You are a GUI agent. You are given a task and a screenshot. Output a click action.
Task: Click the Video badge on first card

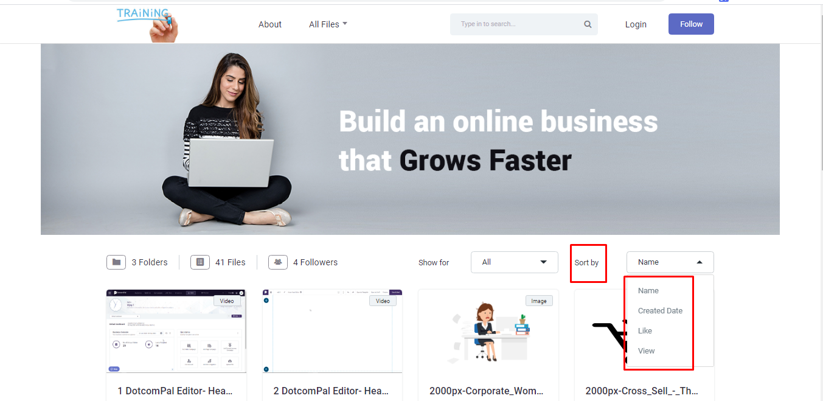click(x=227, y=301)
